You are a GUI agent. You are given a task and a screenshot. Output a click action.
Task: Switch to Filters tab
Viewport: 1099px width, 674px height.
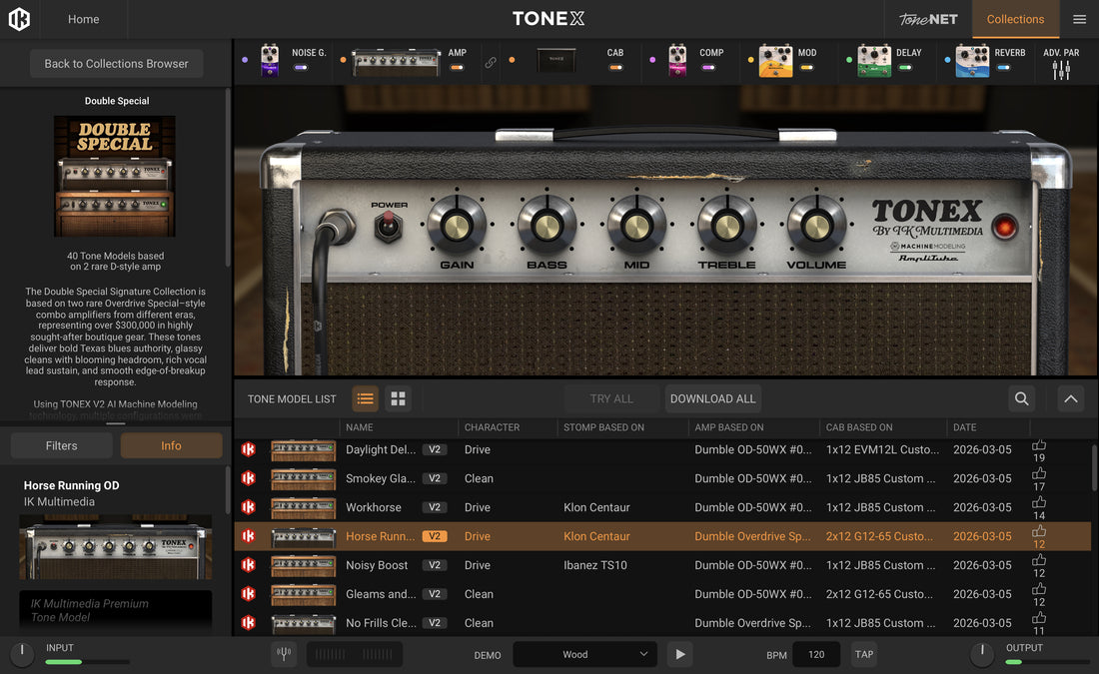tap(62, 445)
